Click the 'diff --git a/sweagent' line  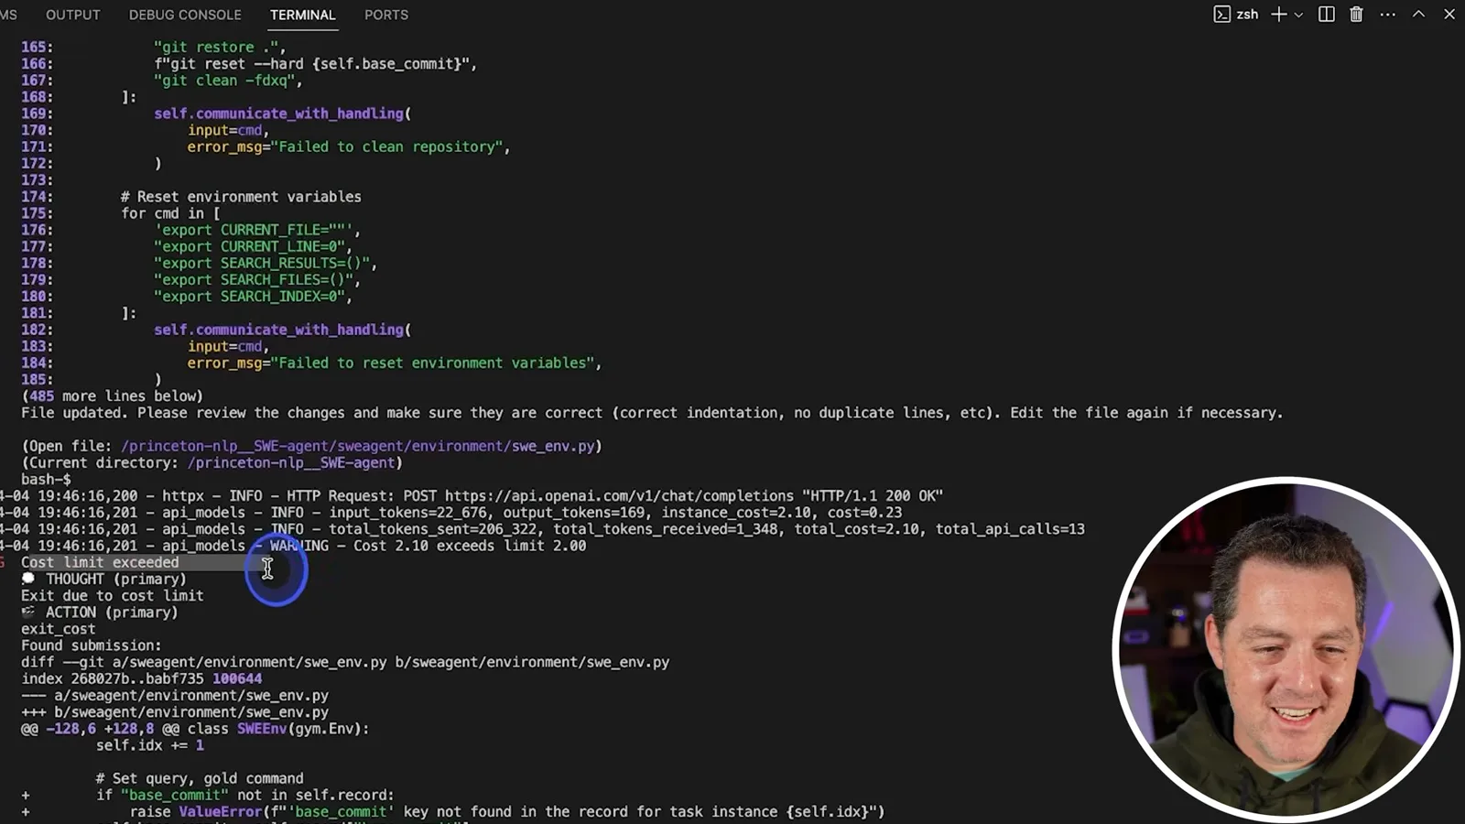coord(345,662)
